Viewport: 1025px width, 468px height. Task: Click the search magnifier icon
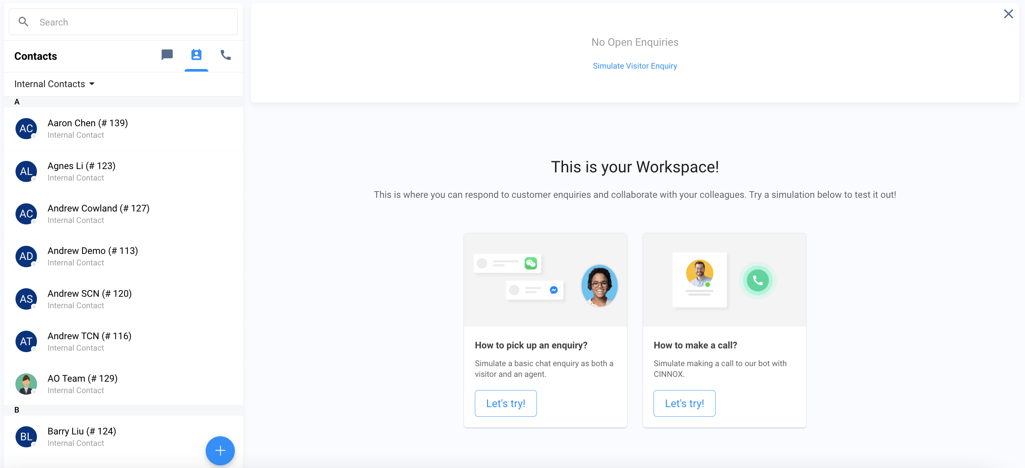coord(24,22)
